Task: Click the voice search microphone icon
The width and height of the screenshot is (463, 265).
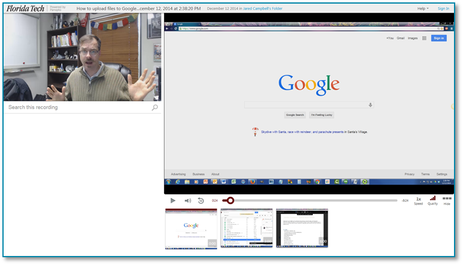Action: [x=371, y=105]
